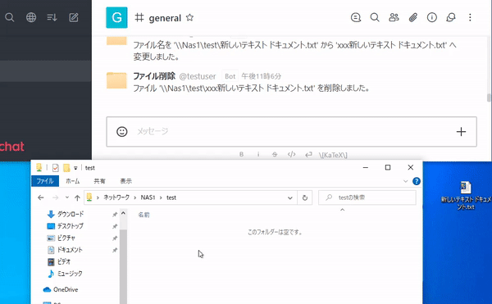The width and height of the screenshot is (492, 304).
Task: Click the testの検索 search box
Action: tap(367, 197)
